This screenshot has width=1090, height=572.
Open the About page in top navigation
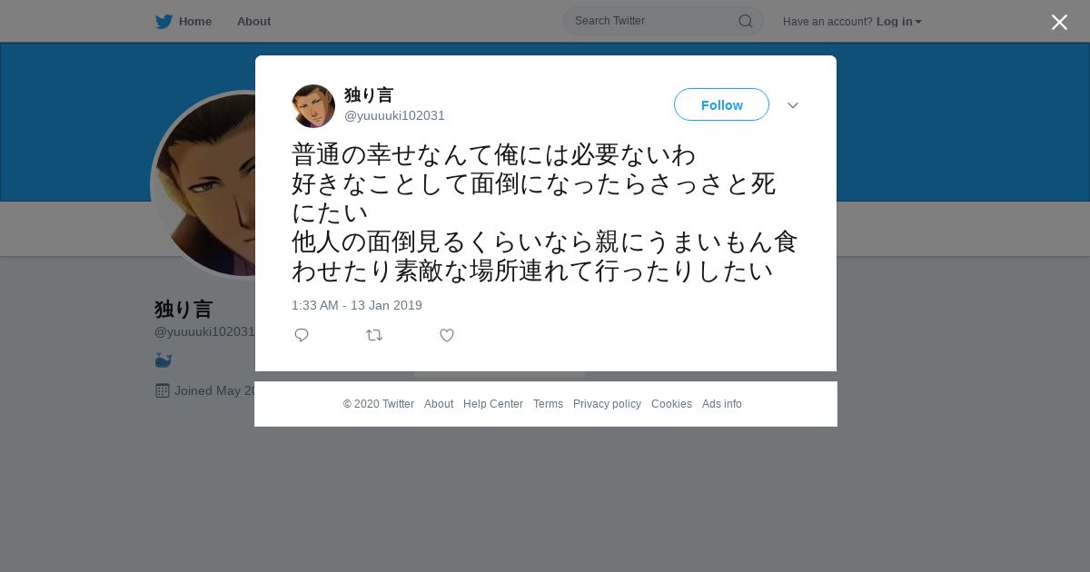(253, 21)
